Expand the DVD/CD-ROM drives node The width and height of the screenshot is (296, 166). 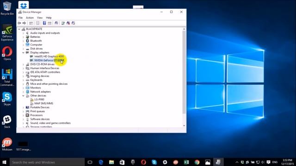tap(23, 65)
